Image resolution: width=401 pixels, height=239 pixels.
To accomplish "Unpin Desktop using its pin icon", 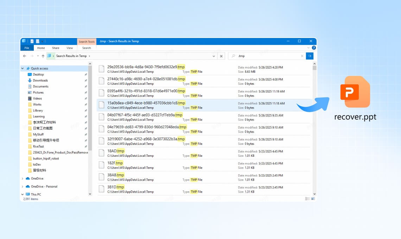I will 86,75.
